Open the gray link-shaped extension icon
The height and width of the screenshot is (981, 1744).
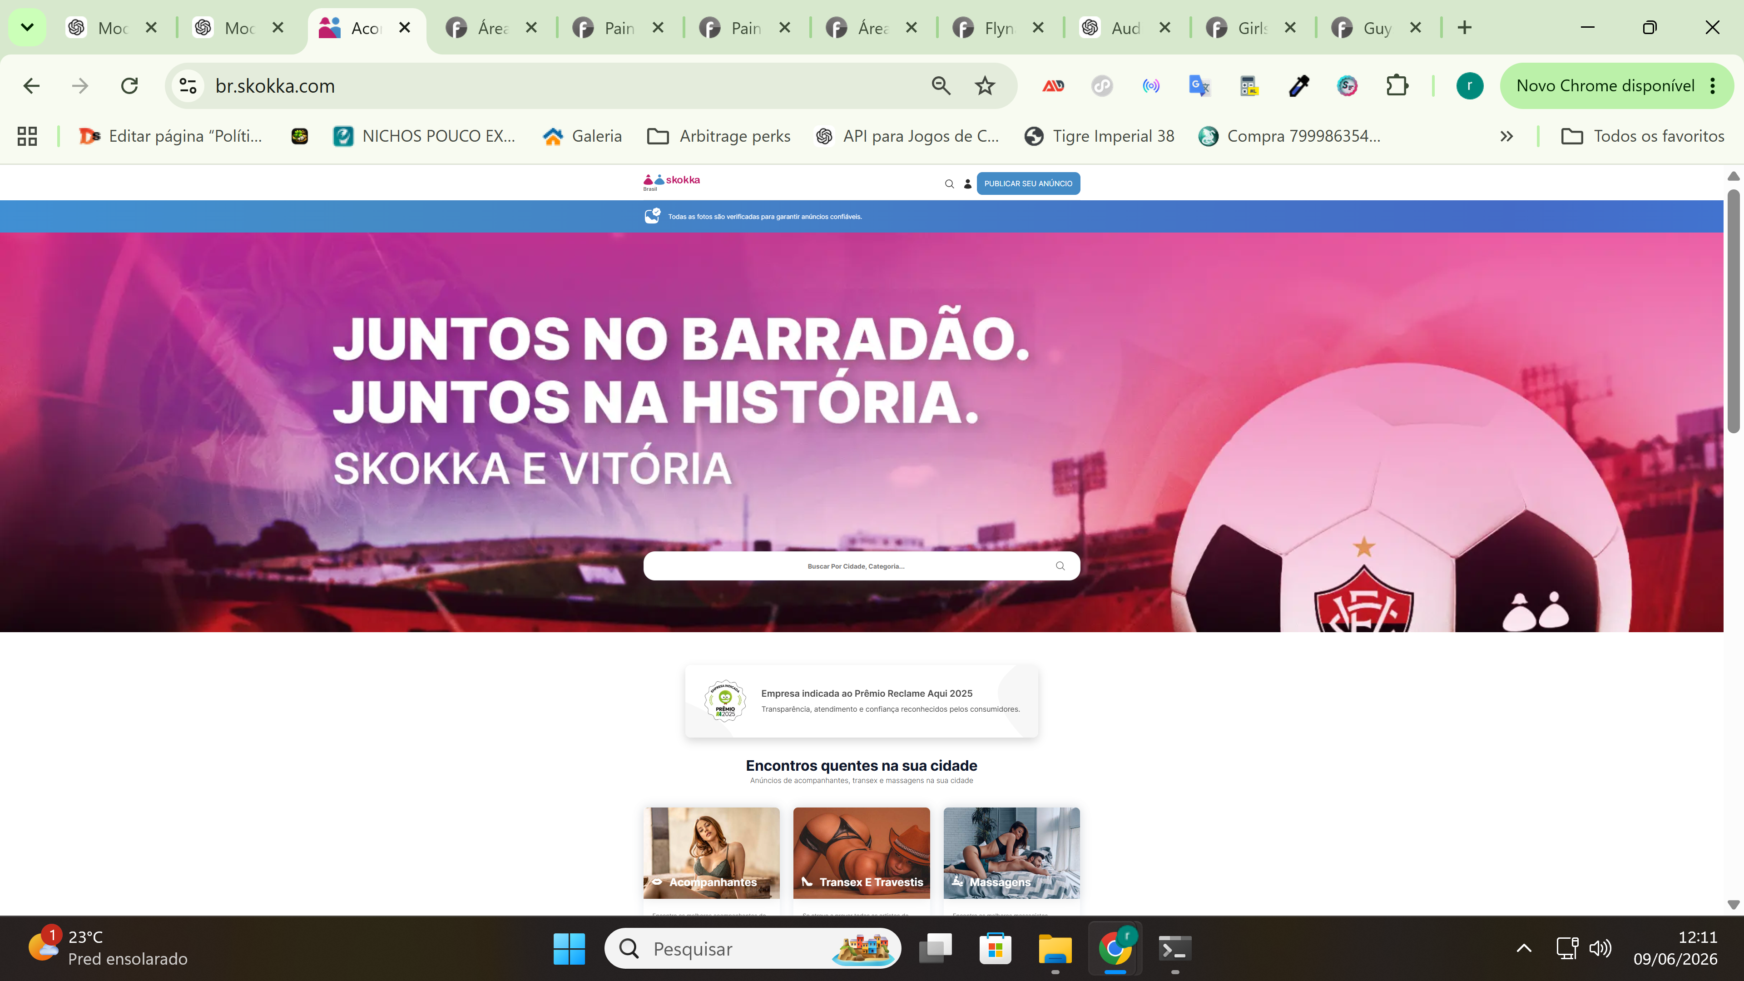(1102, 86)
